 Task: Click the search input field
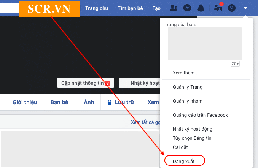coord(10,8)
